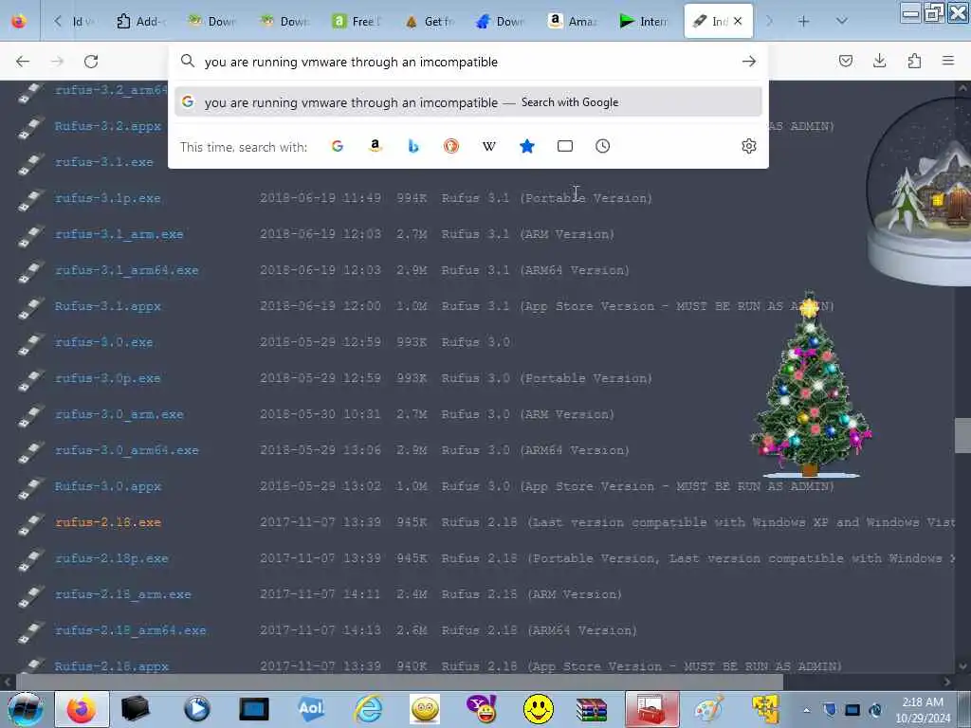Viewport: 971px width, 728px height.
Task: Open media player taskbar icon
Action: [x=197, y=709]
